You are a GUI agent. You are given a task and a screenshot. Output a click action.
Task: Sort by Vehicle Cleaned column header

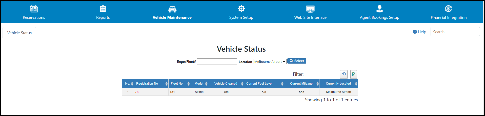point(226,84)
